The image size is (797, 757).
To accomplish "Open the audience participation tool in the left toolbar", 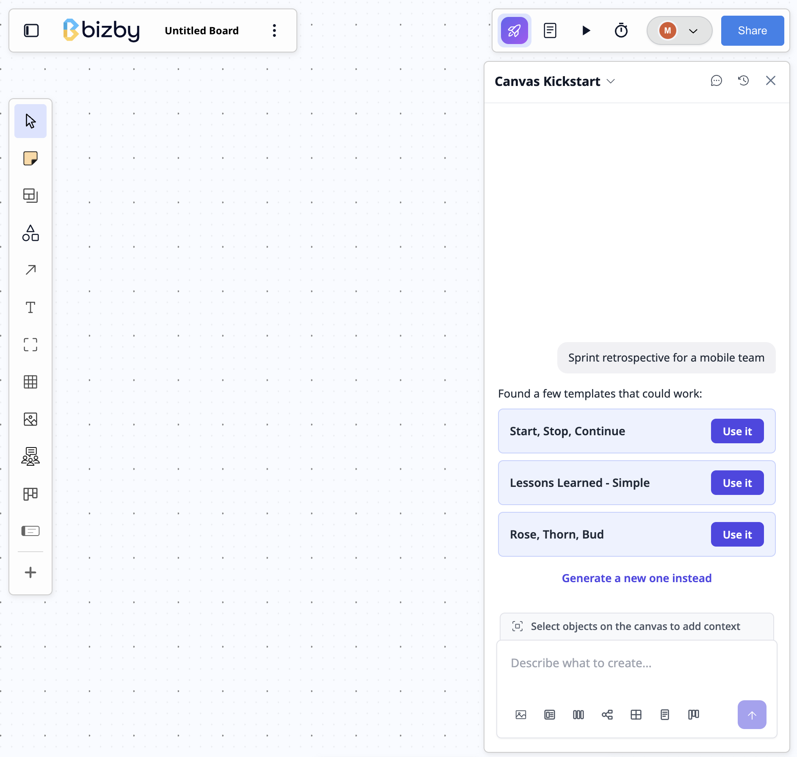I will point(30,456).
